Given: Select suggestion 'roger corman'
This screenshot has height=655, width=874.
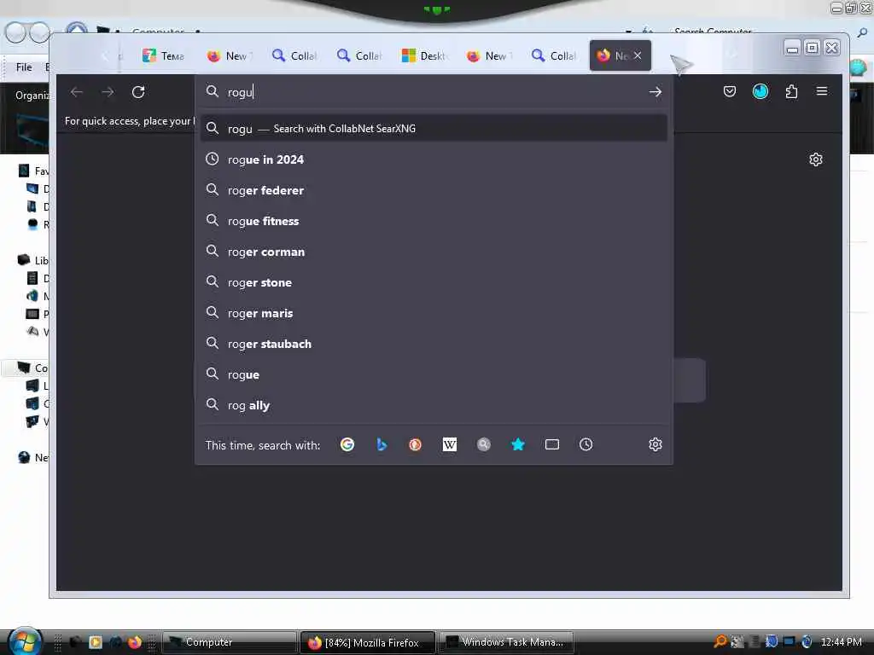Looking at the screenshot, I should pyautogui.click(x=434, y=252).
